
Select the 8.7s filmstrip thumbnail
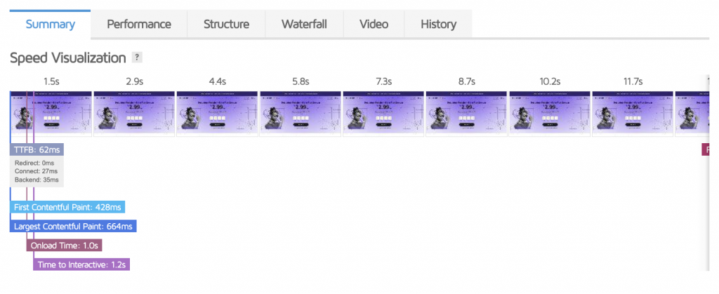point(466,114)
